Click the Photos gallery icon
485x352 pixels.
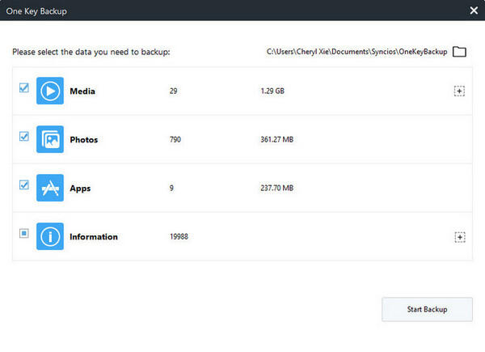tap(49, 139)
